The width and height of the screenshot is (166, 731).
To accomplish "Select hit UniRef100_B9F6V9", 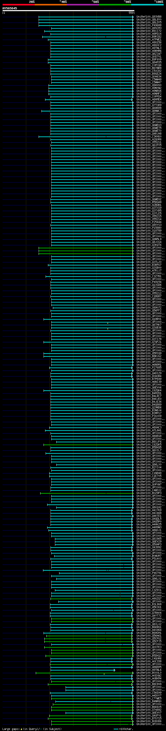I will click(x=149, y=60).
